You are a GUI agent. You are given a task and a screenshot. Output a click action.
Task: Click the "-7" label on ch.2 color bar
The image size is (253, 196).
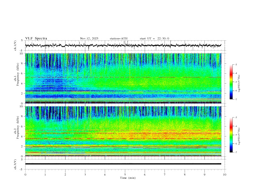click(x=236, y=152)
